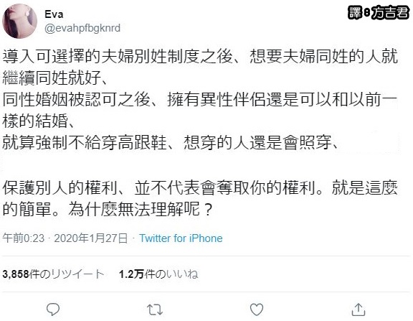
Task: Click the Twitter for iPhone link
Action: (181, 238)
